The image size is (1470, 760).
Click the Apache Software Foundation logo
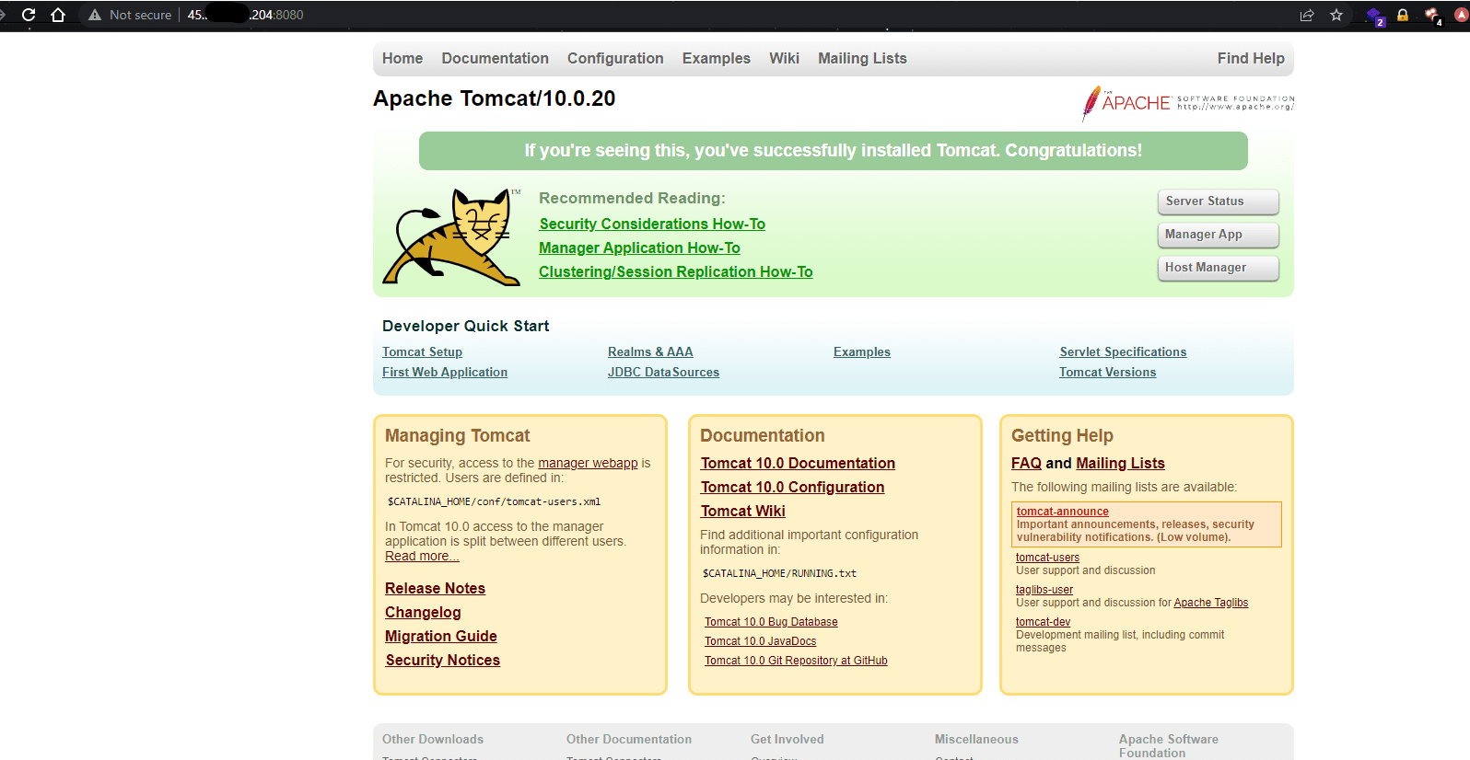coord(1187,103)
